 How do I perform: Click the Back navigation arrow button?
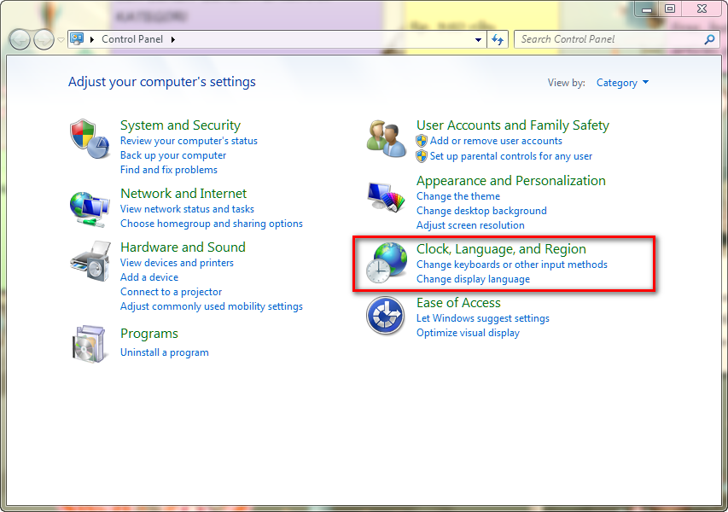click(x=20, y=40)
